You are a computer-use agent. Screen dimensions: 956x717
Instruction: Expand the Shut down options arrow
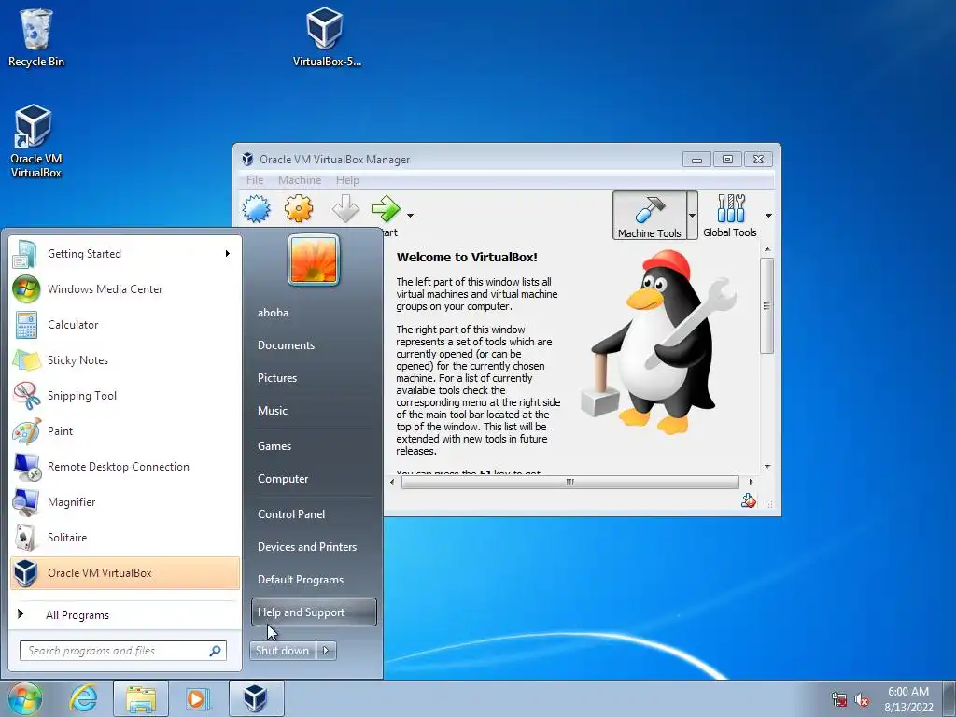pyautogui.click(x=326, y=651)
